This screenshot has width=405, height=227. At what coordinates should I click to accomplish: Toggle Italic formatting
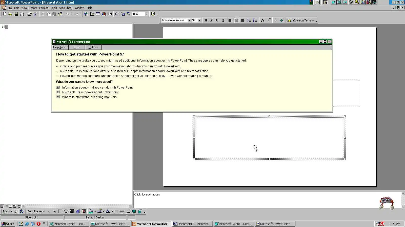pos(211,20)
